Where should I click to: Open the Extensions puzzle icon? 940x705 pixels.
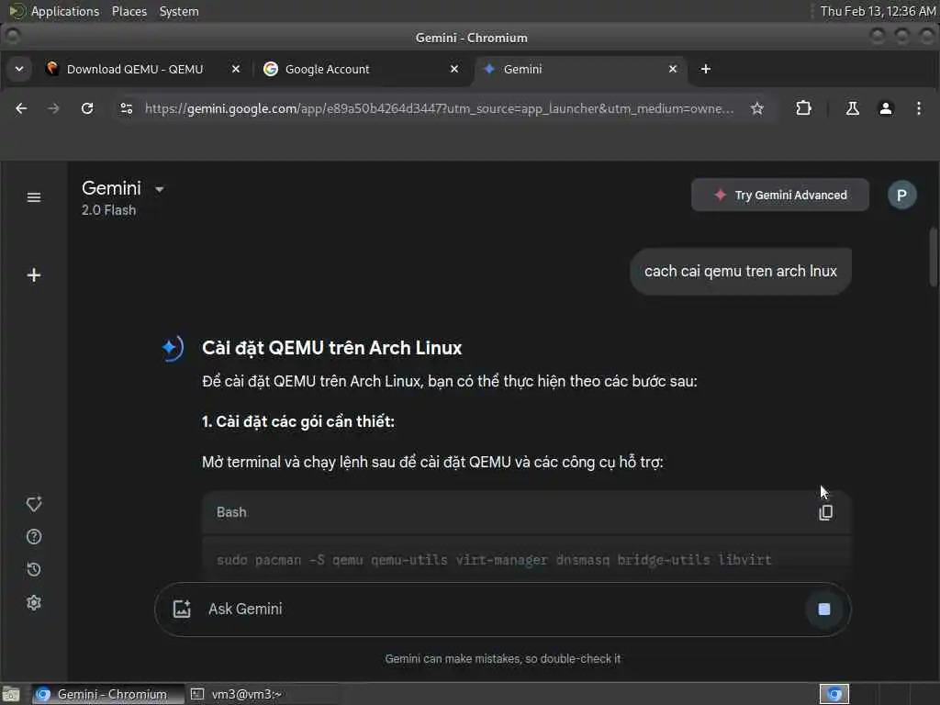[x=803, y=108]
